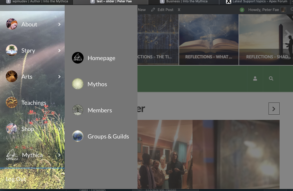Expand the Mythica submenu chevron

tap(59, 155)
